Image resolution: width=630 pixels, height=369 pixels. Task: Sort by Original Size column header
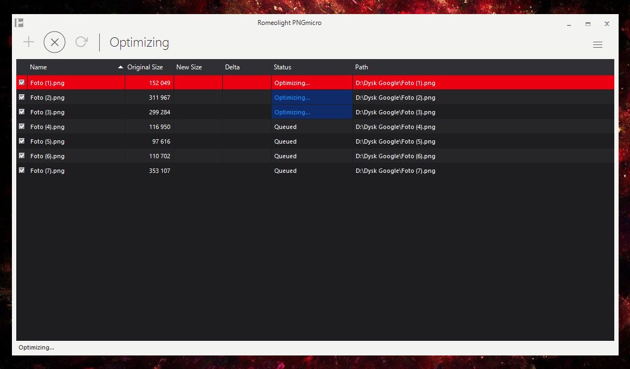pos(145,67)
